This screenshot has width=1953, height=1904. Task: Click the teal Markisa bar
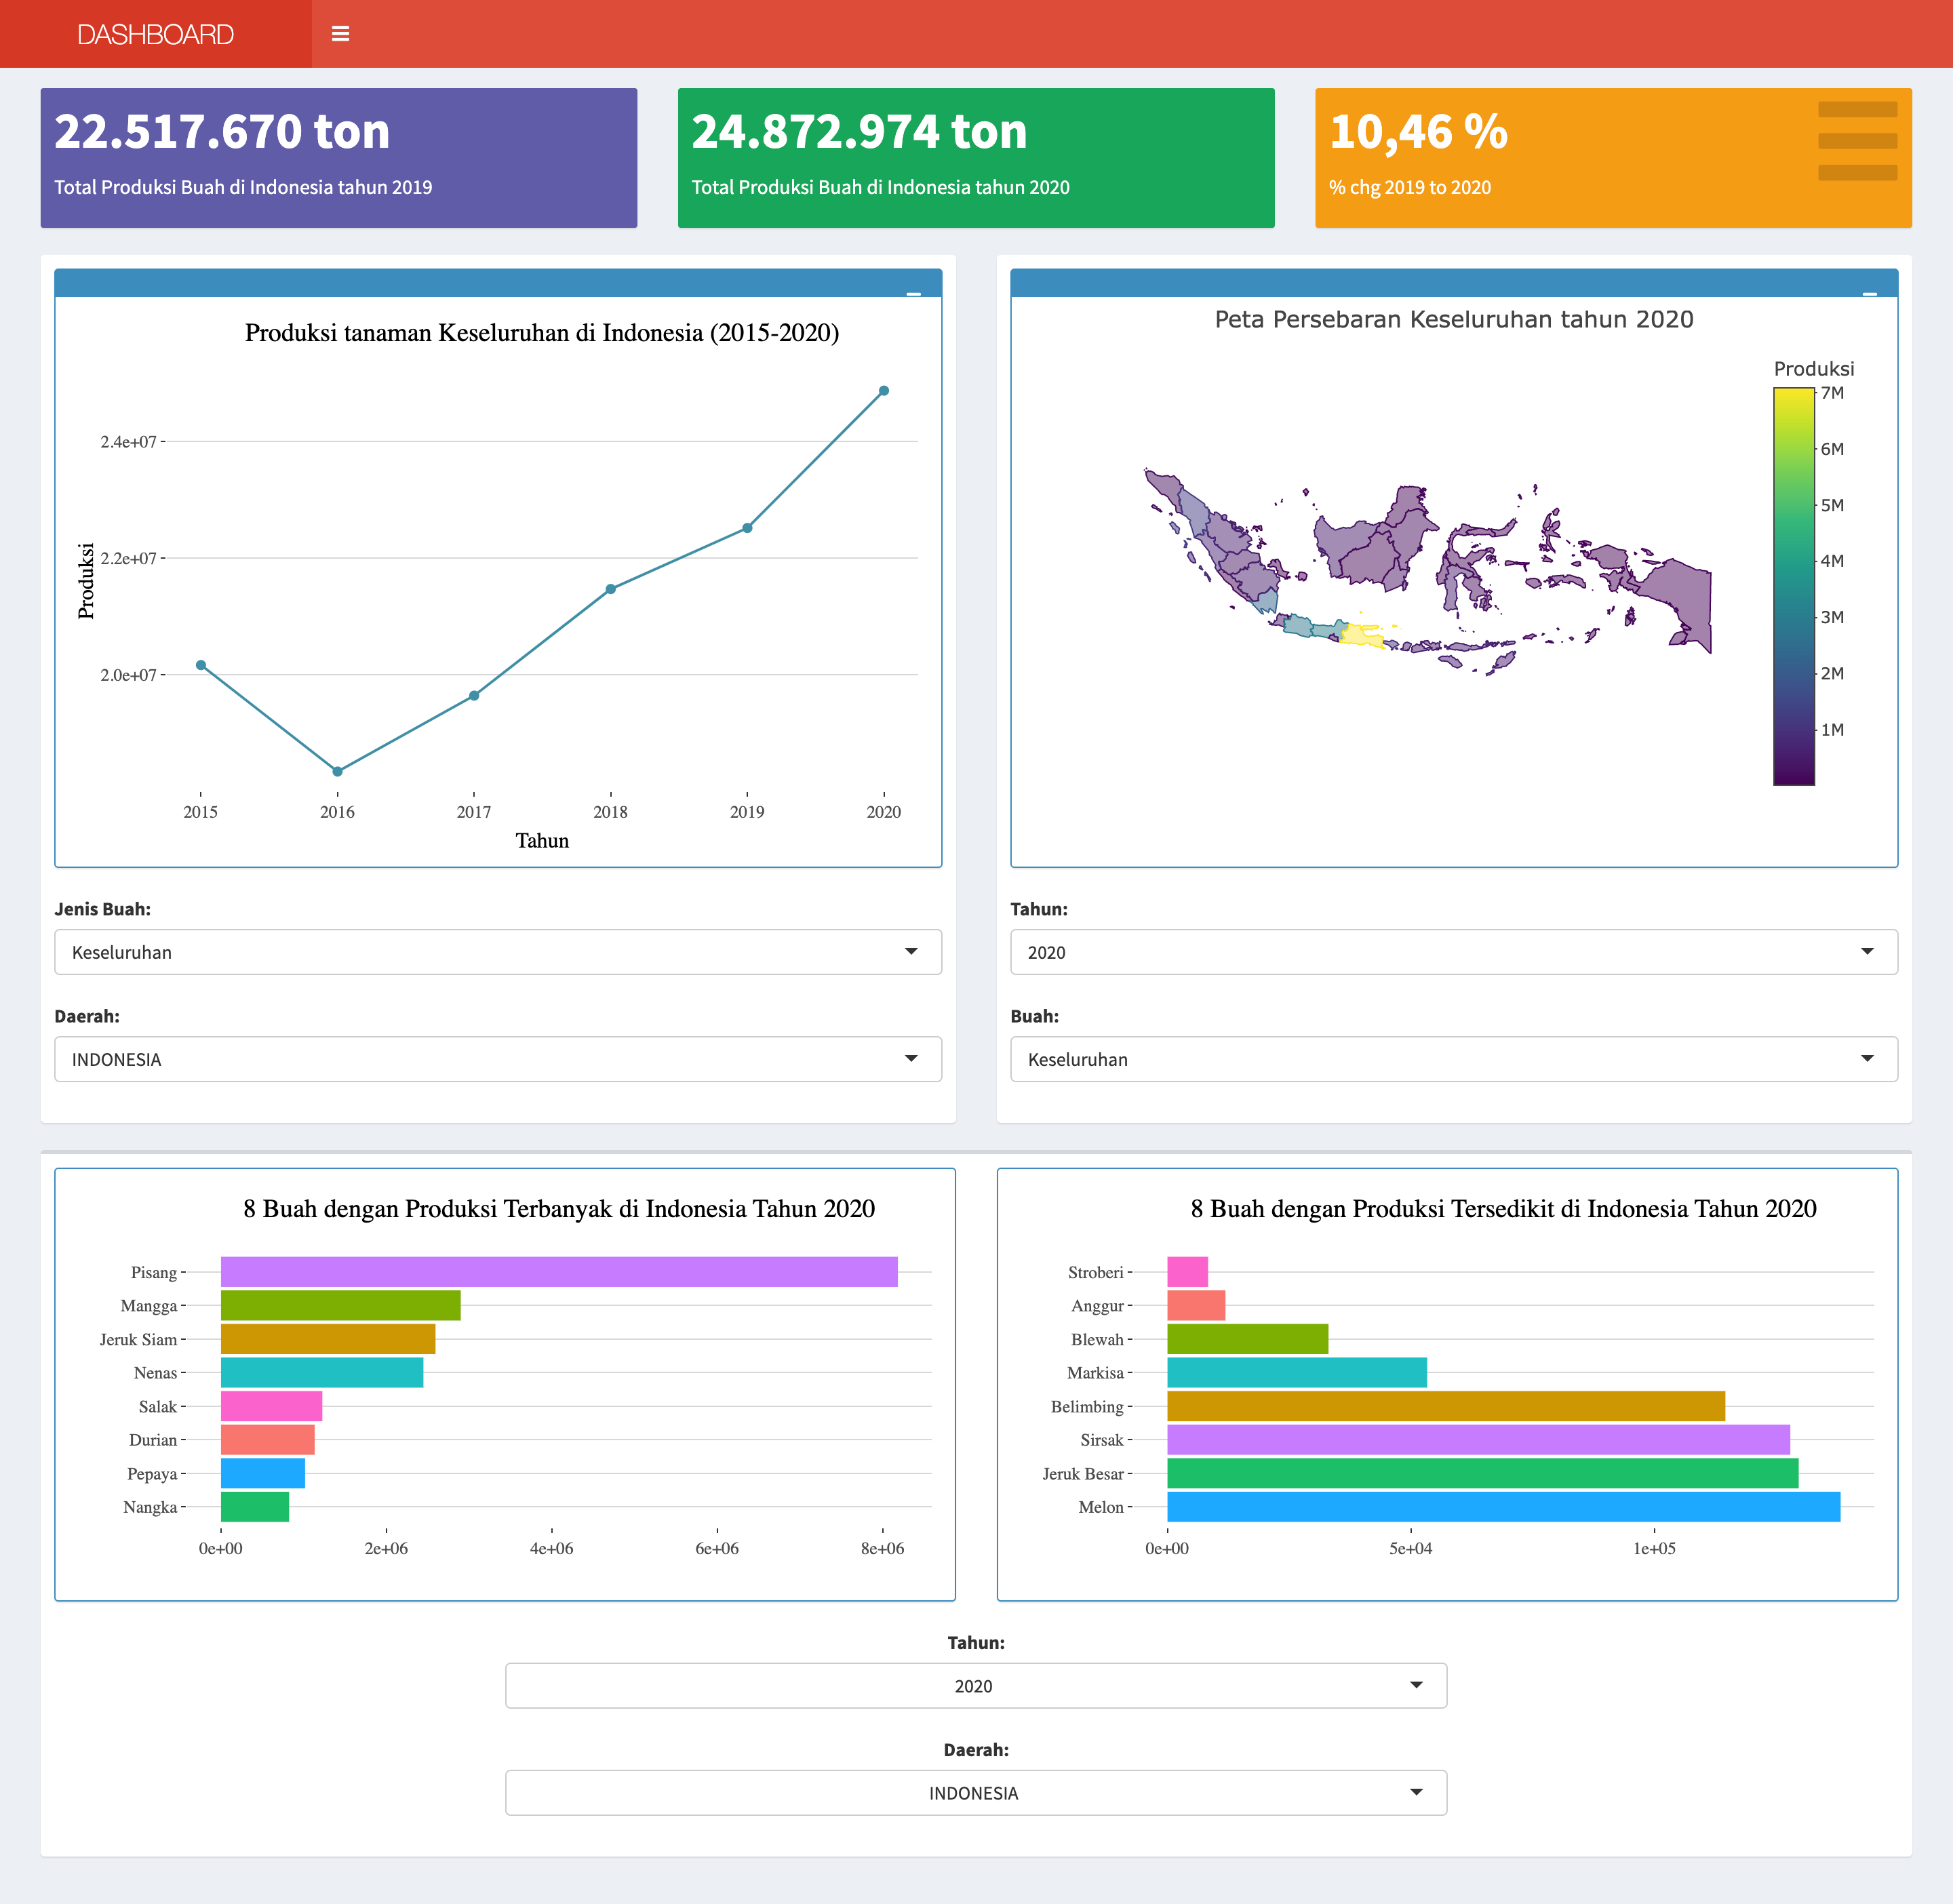point(1297,1372)
